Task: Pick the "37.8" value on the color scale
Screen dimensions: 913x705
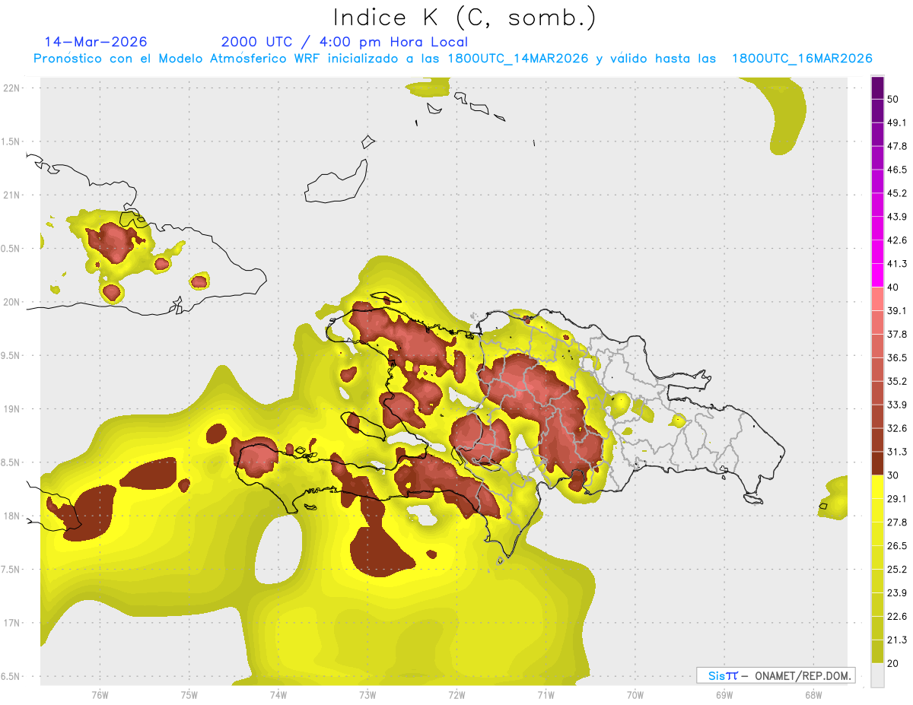Action: pos(897,334)
